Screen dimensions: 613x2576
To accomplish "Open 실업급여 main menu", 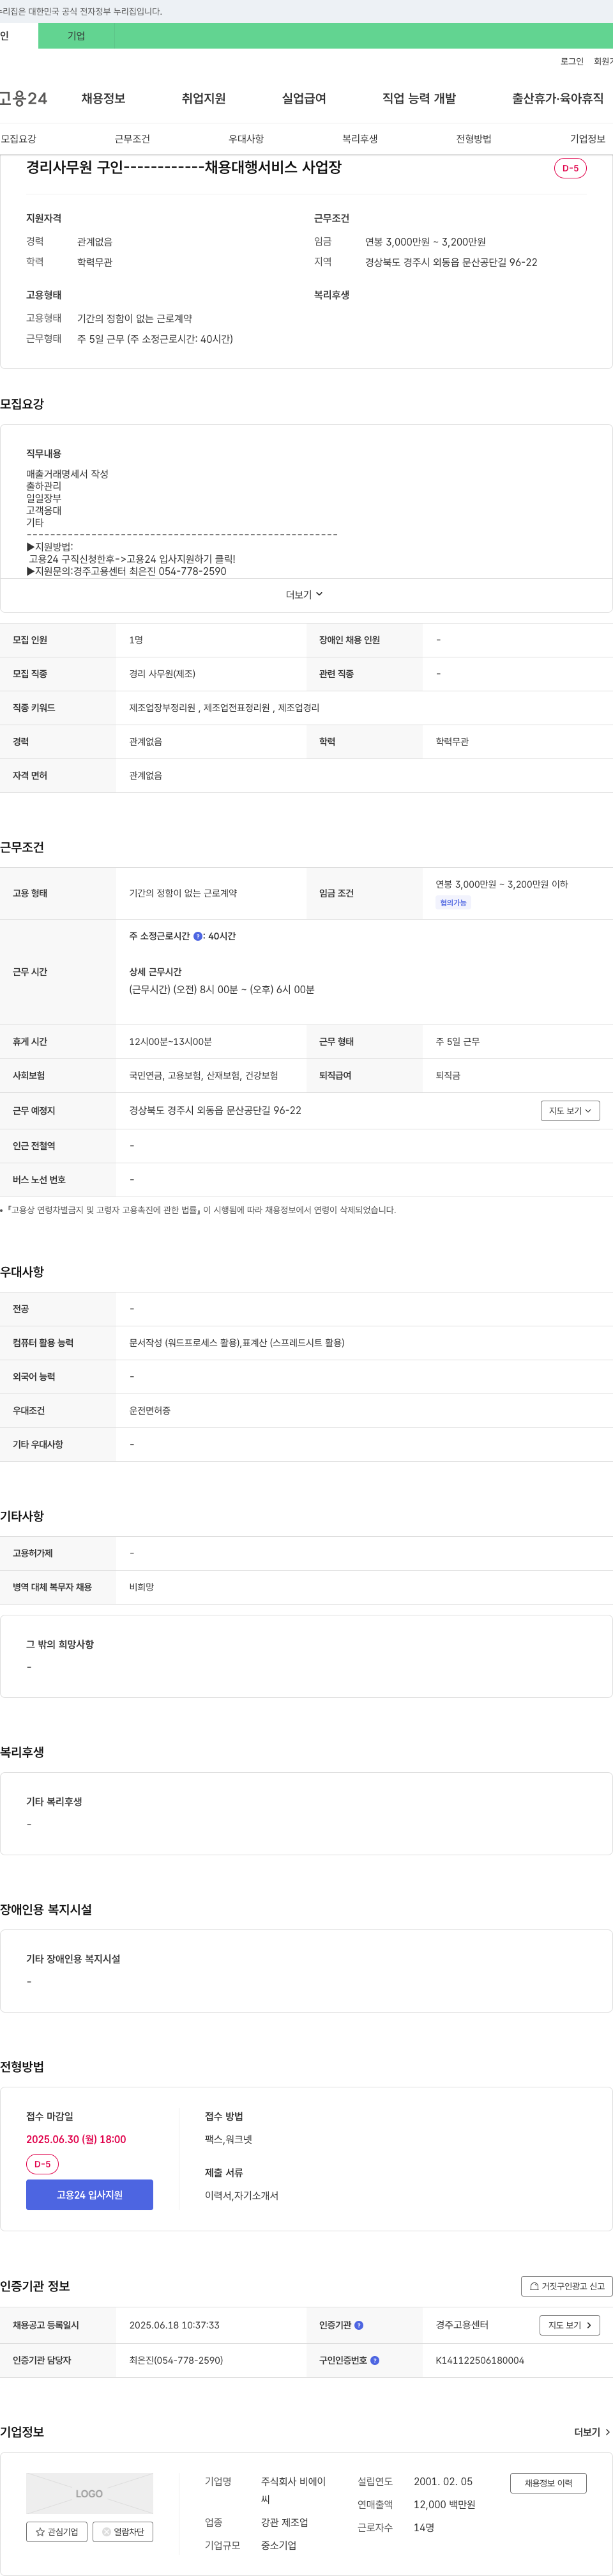I will [x=303, y=98].
